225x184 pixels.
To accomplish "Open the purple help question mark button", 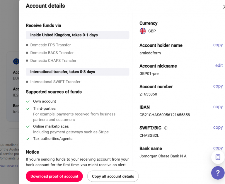I will pyautogui.click(x=218, y=173).
